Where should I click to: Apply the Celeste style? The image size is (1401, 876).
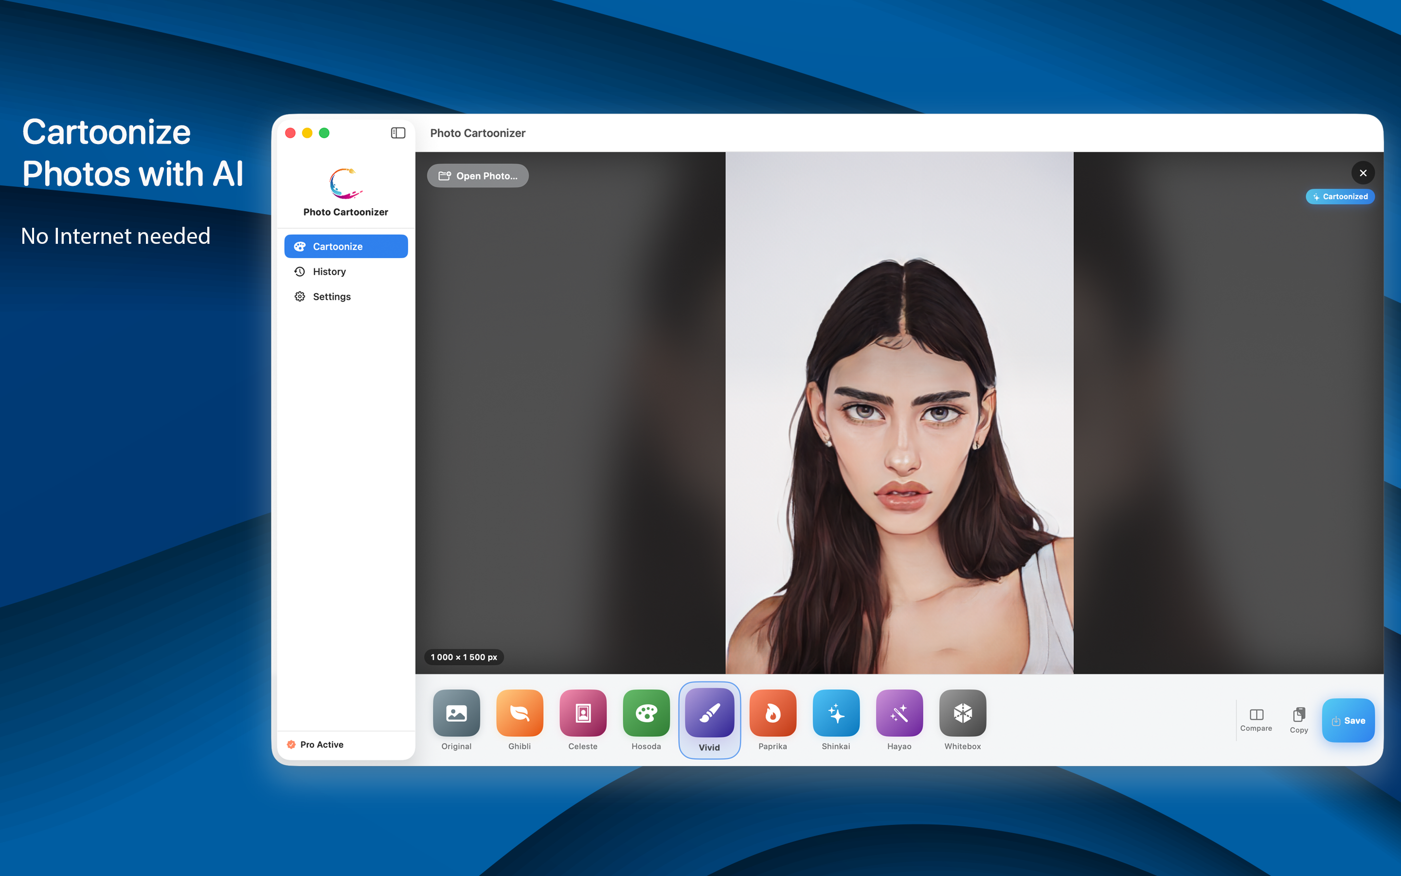(582, 720)
